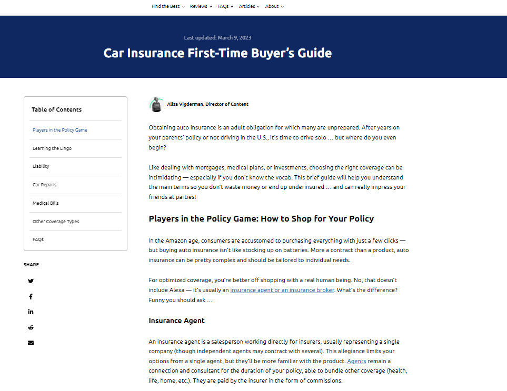Share the article on Reddit
The height and width of the screenshot is (391, 507).
[x=31, y=327]
